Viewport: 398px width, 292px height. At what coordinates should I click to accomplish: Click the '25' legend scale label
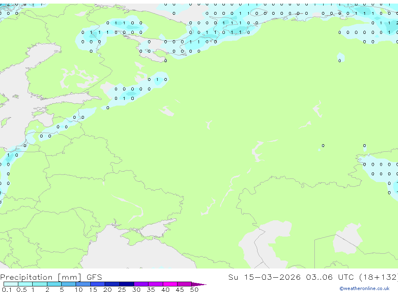(x=122, y=290)
